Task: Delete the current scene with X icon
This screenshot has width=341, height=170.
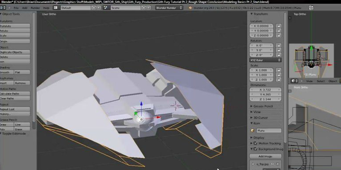Action: (x=148, y=8)
